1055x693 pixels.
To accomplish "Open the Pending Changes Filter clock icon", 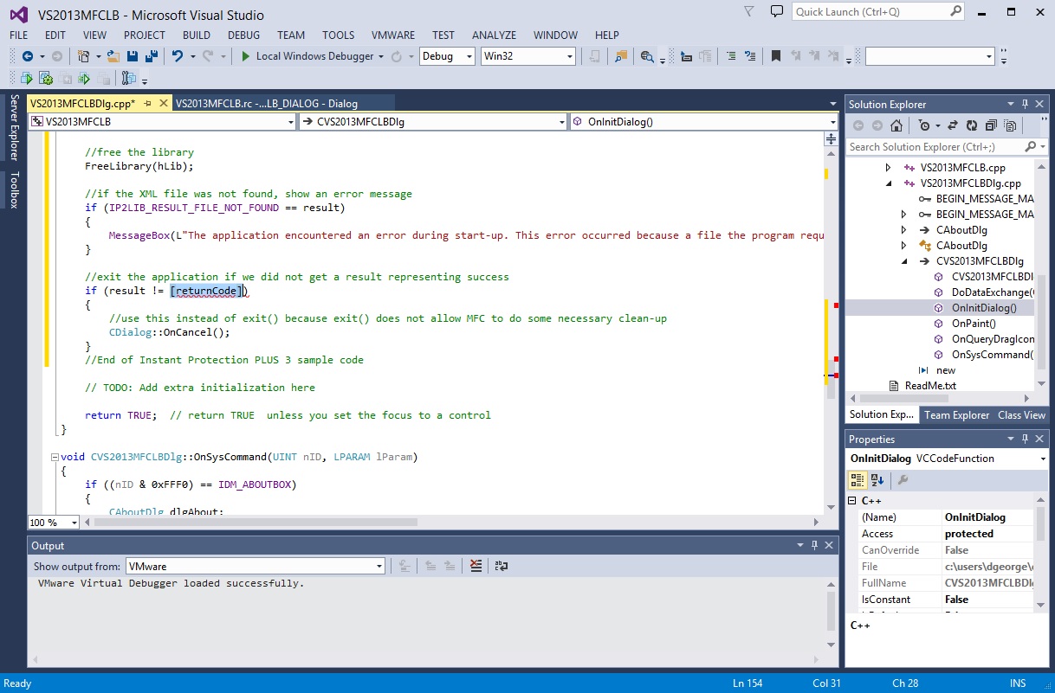I will coord(923,125).
